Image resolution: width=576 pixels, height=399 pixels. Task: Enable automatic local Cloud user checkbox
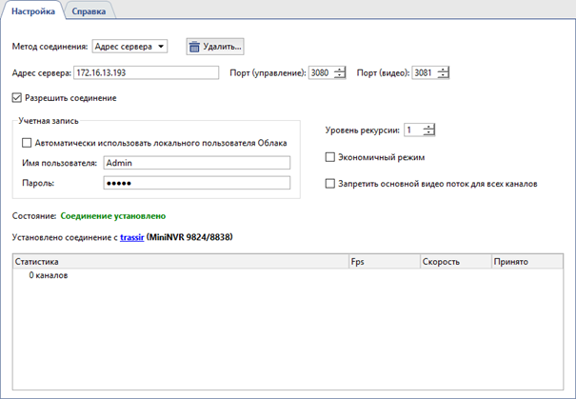(26, 143)
